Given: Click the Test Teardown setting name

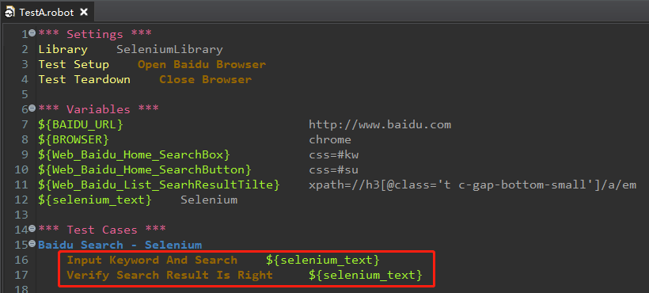Looking at the screenshot, I should pos(85,79).
